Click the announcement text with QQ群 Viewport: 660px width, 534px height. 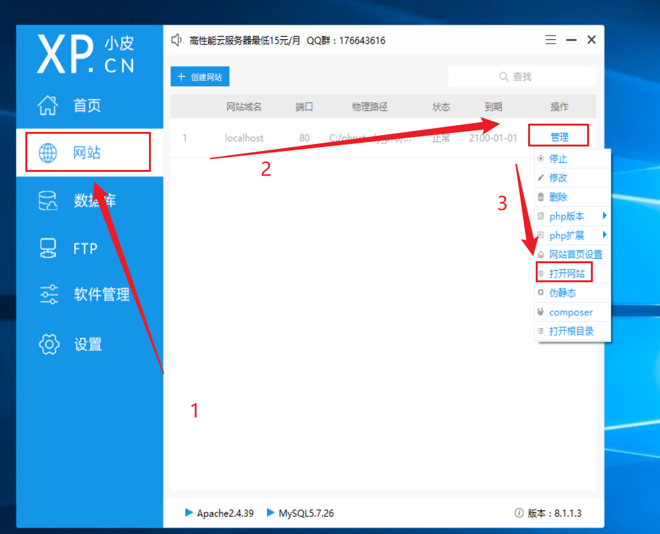(x=287, y=41)
